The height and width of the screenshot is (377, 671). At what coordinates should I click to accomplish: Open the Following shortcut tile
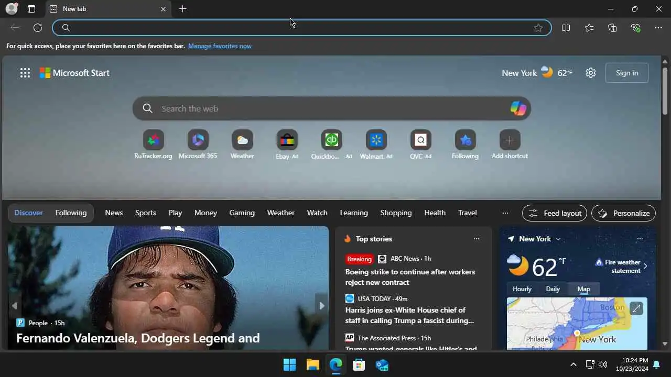(x=465, y=145)
